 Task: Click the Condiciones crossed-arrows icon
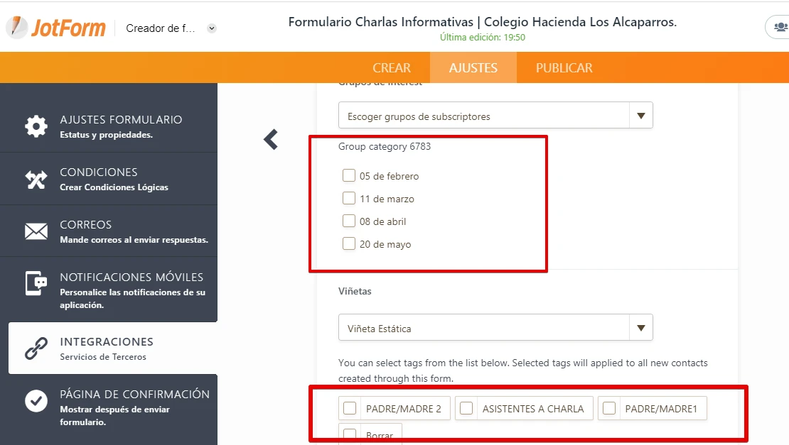(36, 179)
